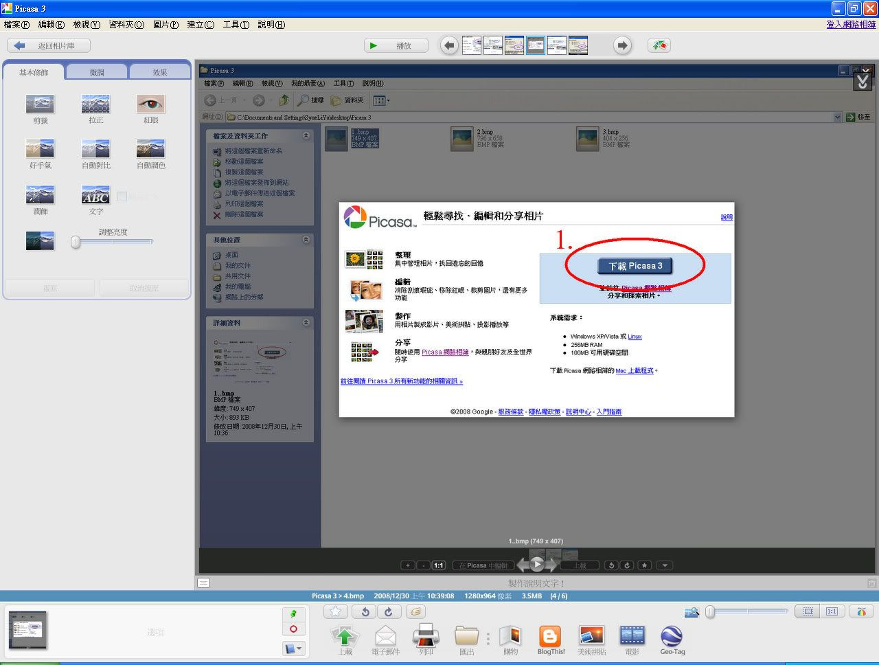
Task: Open the 潤飾 retouch tool
Action: coord(40,194)
